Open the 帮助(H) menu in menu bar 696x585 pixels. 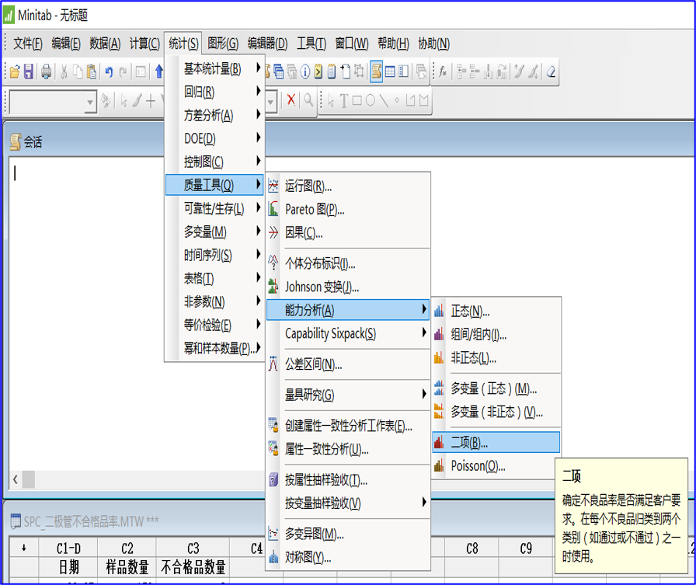[393, 44]
